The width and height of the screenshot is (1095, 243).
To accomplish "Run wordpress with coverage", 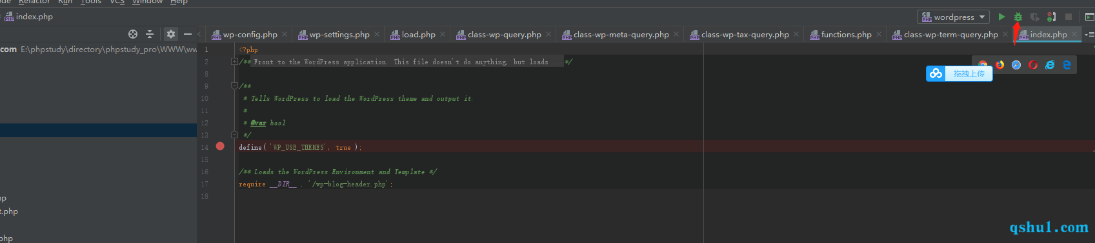I will click(x=1034, y=17).
